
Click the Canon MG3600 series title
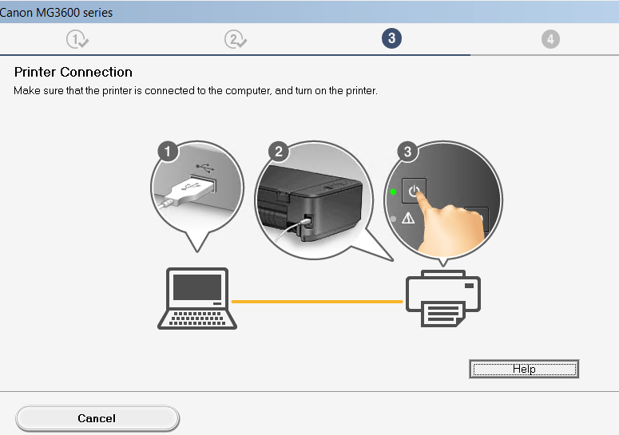[x=56, y=13]
